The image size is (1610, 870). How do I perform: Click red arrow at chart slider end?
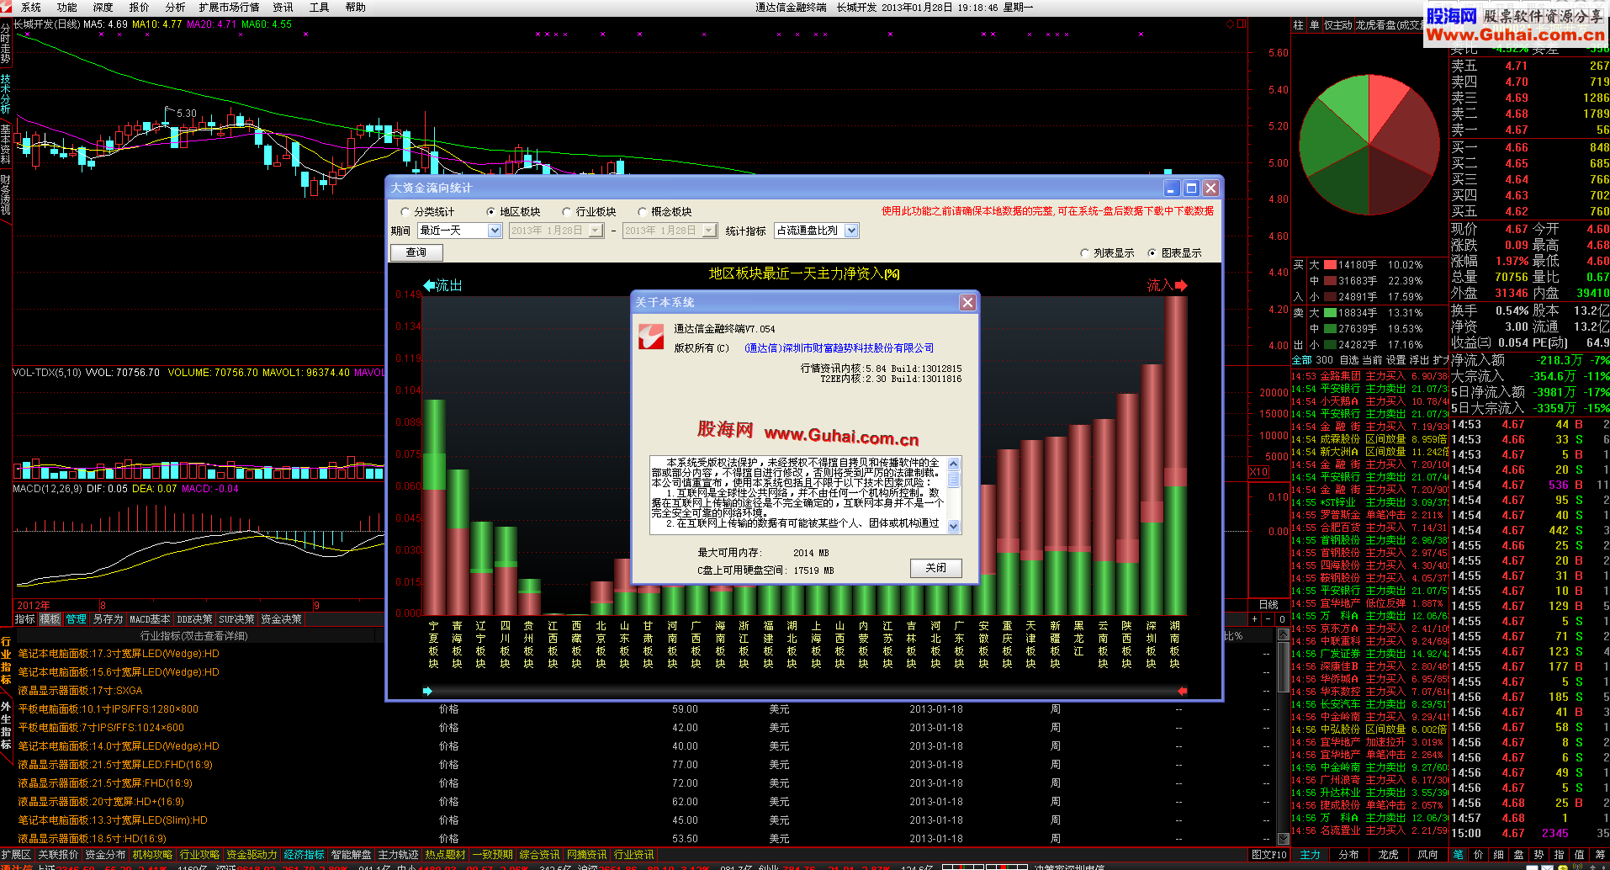coord(1183,691)
